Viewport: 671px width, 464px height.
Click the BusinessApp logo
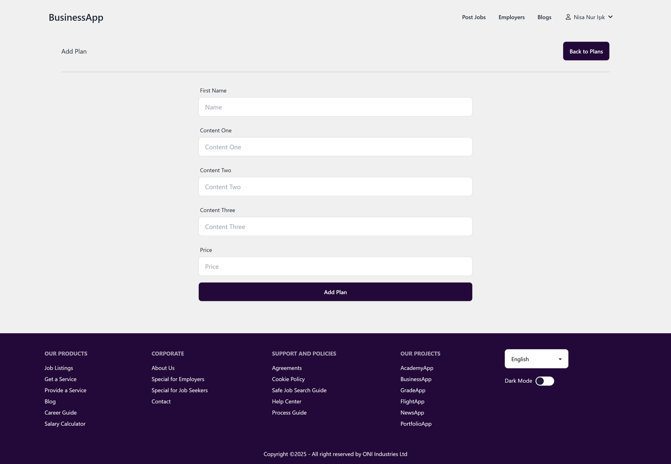(76, 18)
